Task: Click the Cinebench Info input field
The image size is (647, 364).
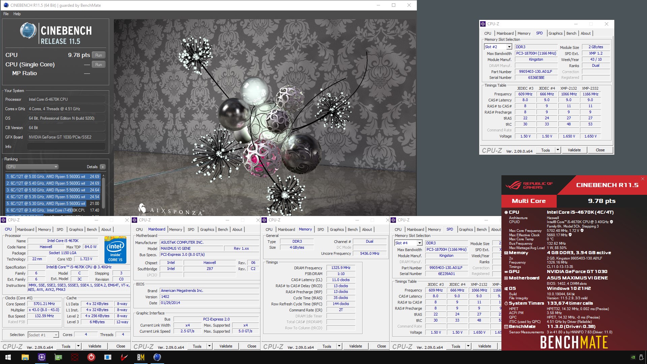Action: coord(66,147)
